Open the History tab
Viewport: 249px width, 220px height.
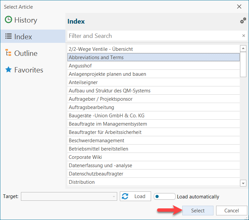[x=26, y=20]
